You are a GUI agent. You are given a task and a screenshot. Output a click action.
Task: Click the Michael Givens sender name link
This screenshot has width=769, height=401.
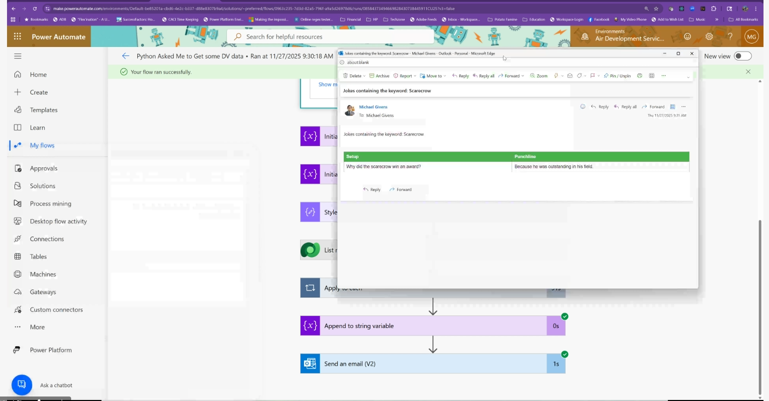(373, 107)
